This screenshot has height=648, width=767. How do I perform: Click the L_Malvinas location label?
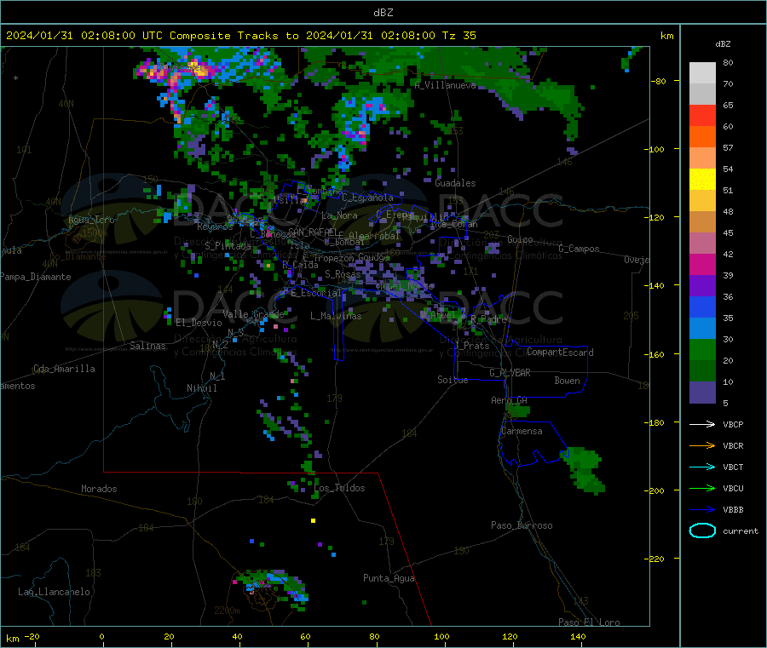(336, 316)
